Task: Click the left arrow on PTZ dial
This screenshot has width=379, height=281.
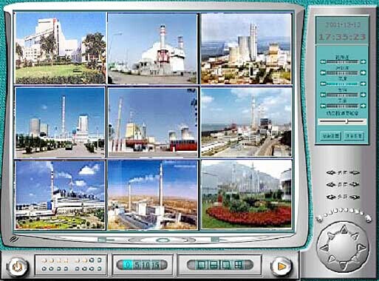Action: tap(324, 248)
